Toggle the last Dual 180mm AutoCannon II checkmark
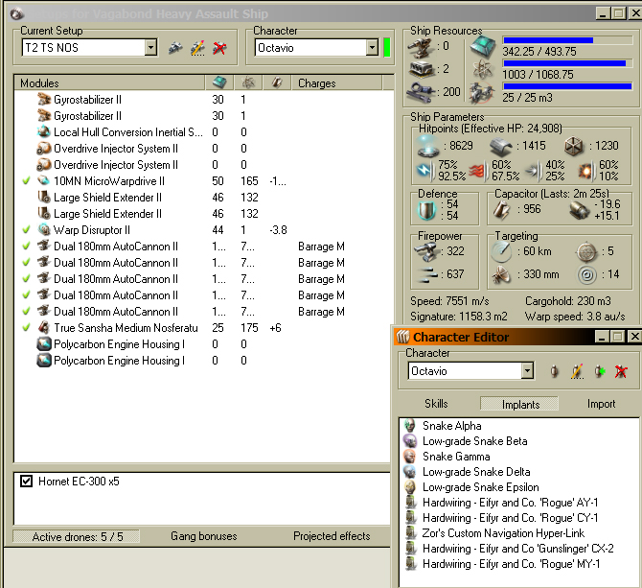This screenshot has width=642, height=588. pos(26,312)
